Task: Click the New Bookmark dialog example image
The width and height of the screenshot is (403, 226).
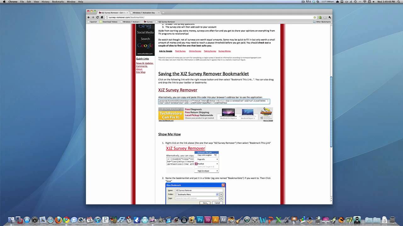Action: point(196,193)
